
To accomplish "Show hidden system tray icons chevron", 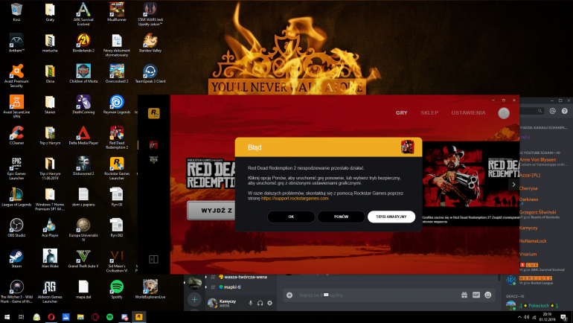I will pos(519,317).
